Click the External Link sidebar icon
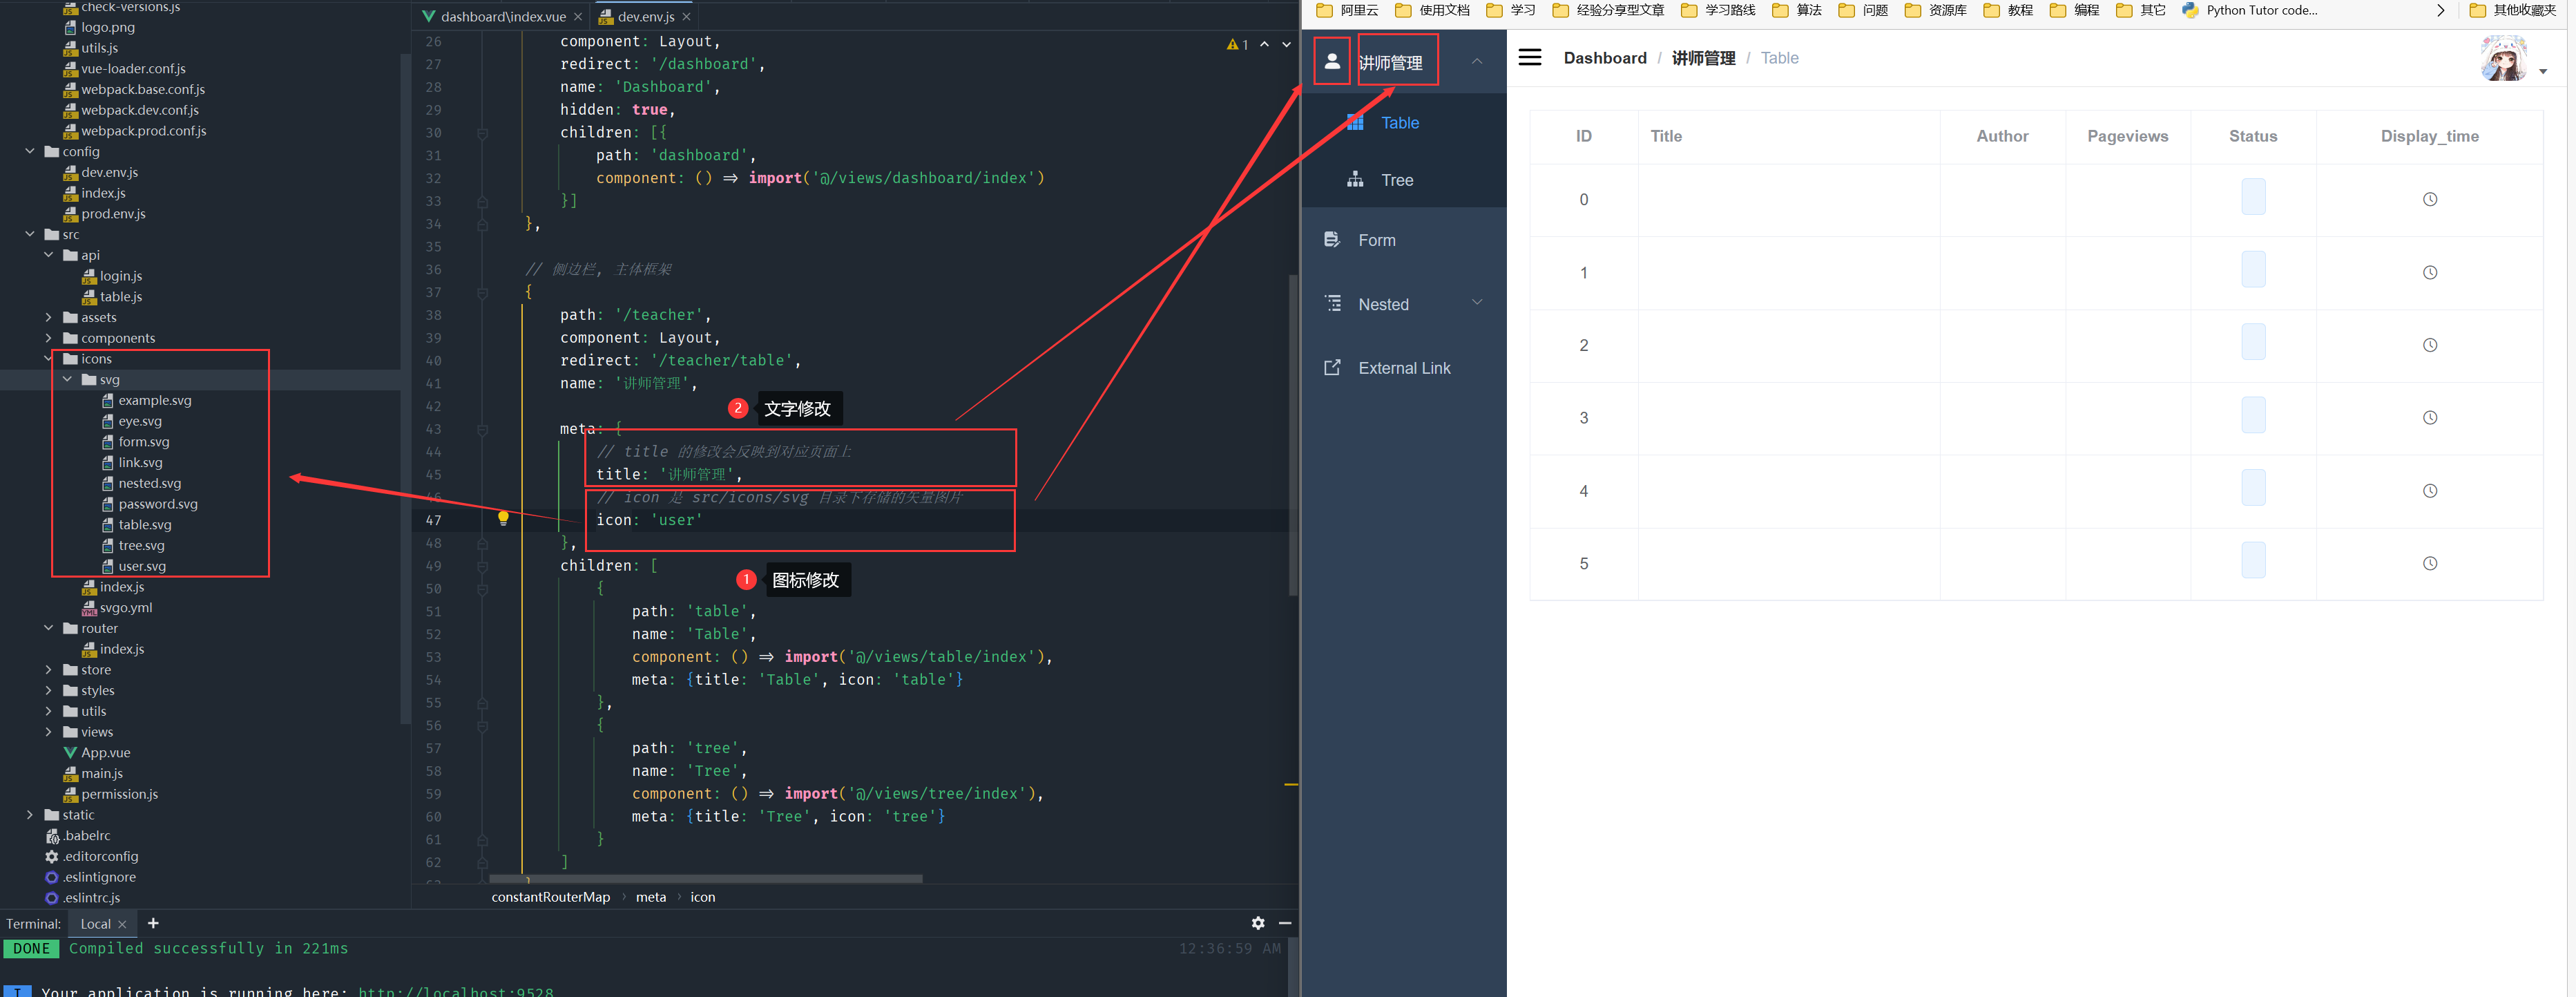The width and height of the screenshot is (2576, 997). [1332, 367]
